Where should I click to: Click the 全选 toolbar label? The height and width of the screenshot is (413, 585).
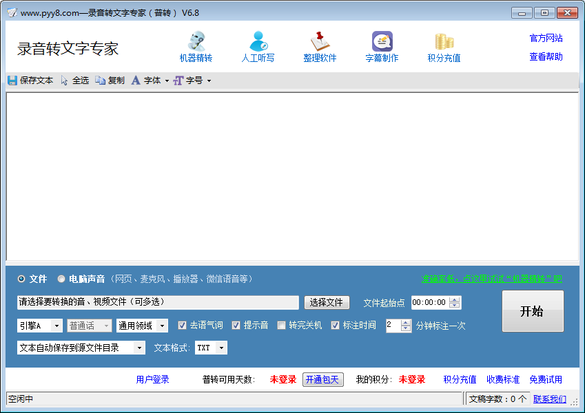point(81,81)
